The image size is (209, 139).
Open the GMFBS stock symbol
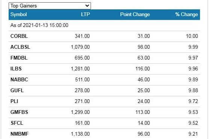pyautogui.click(x=19, y=112)
